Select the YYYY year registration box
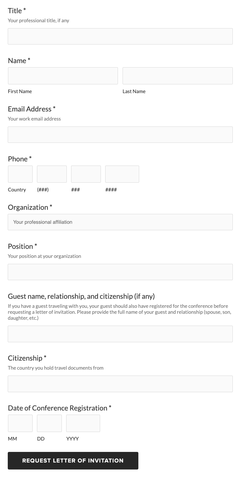Image resolution: width=240 pixels, height=477 pixels. point(83,423)
